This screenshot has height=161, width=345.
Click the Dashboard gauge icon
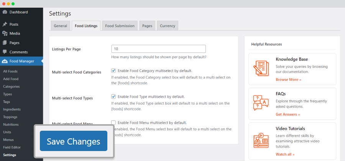tap(5, 12)
